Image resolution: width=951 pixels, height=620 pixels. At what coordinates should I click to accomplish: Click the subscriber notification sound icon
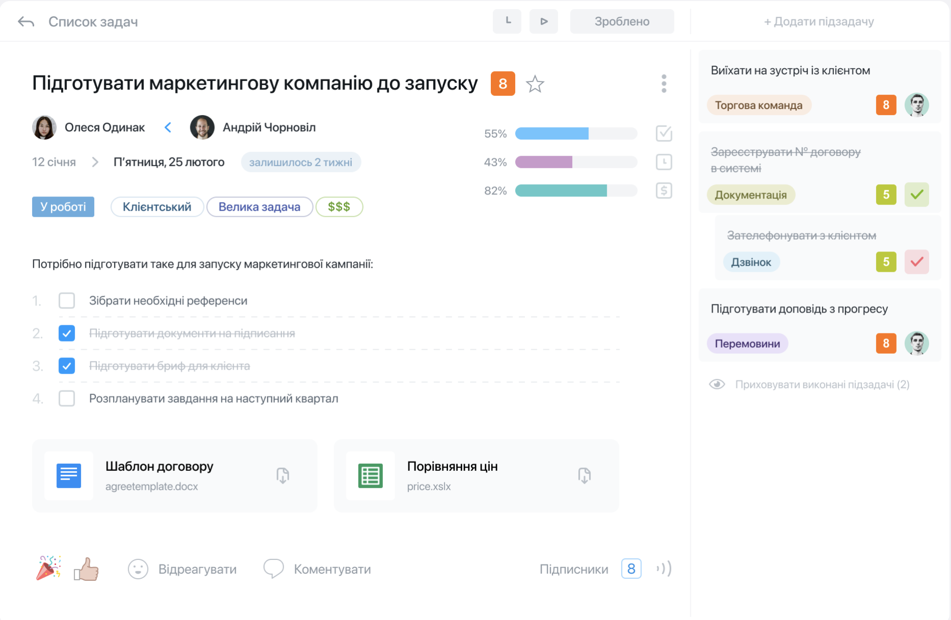(x=664, y=568)
